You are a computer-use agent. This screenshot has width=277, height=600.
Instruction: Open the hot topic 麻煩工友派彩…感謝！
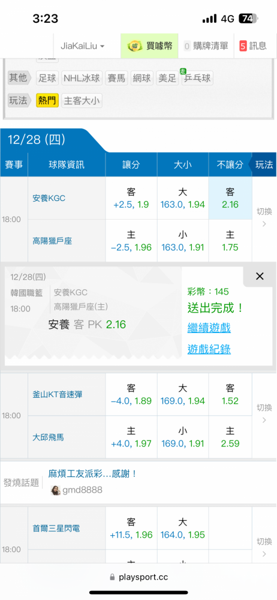tap(92, 474)
